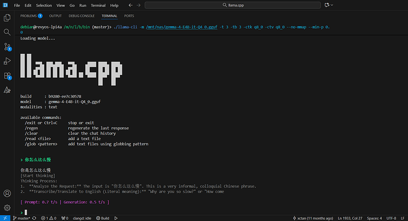Open the Accounts icon in activity bar
The width and height of the screenshot is (408, 221).
tap(7, 193)
